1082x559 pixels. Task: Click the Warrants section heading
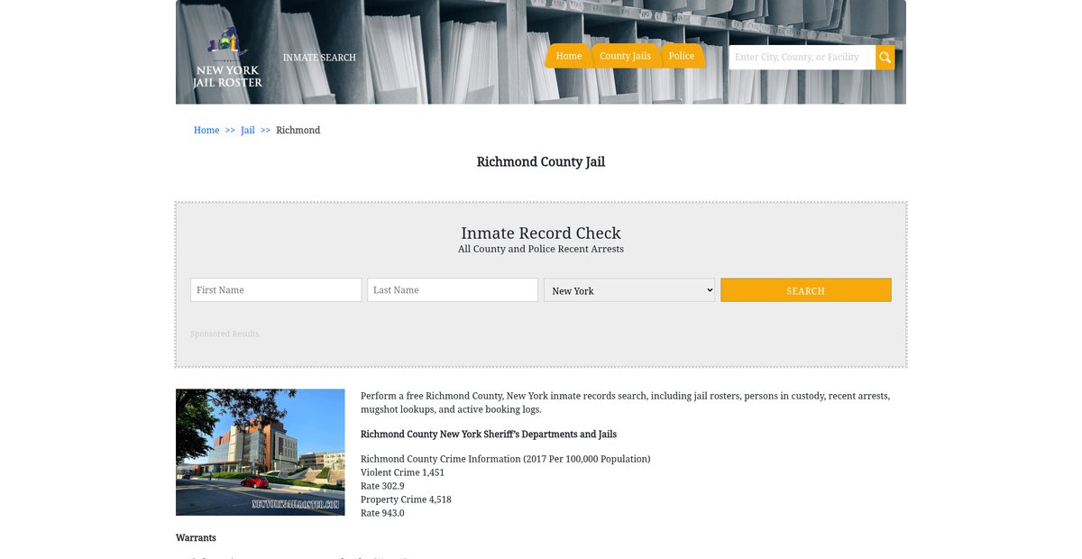[196, 538]
